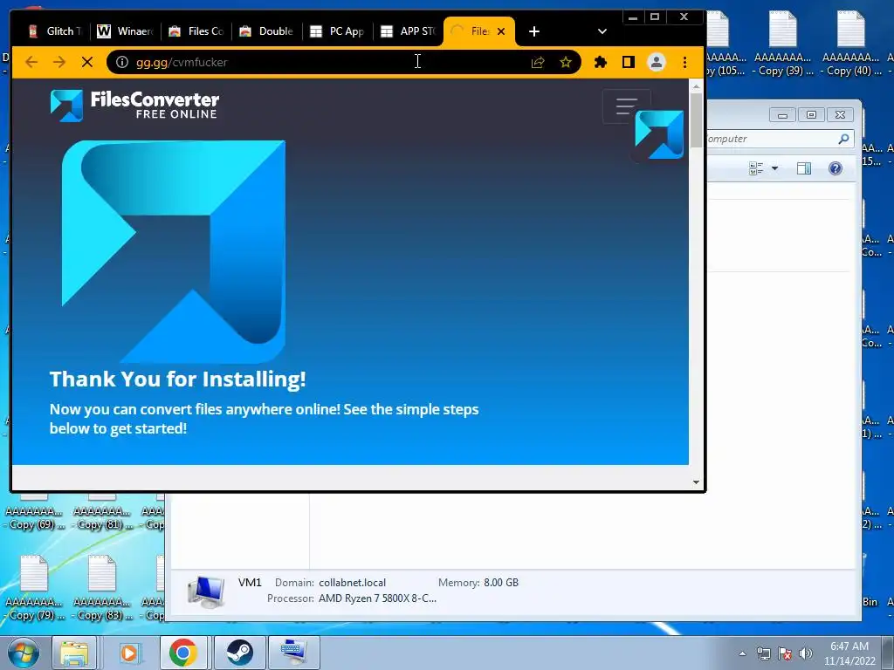The height and width of the screenshot is (670, 894).
Task: Open Chrome from the taskbar
Action: click(183, 653)
